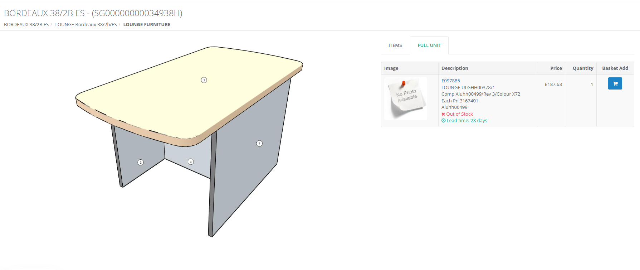Follow the part number 3167401 link
The image size is (640, 270).
tap(469, 101)
